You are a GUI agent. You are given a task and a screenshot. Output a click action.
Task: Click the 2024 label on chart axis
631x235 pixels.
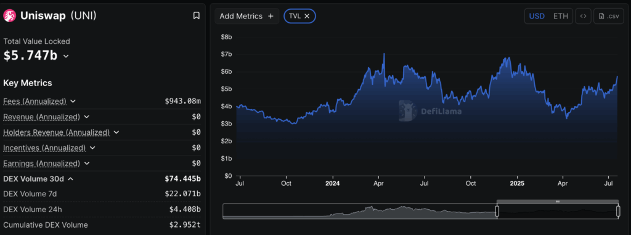click(x=333, y=183)
